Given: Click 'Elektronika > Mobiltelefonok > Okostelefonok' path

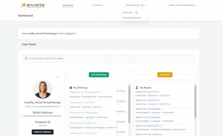Looking at the screenshot, I should click(x=91, y=97).
